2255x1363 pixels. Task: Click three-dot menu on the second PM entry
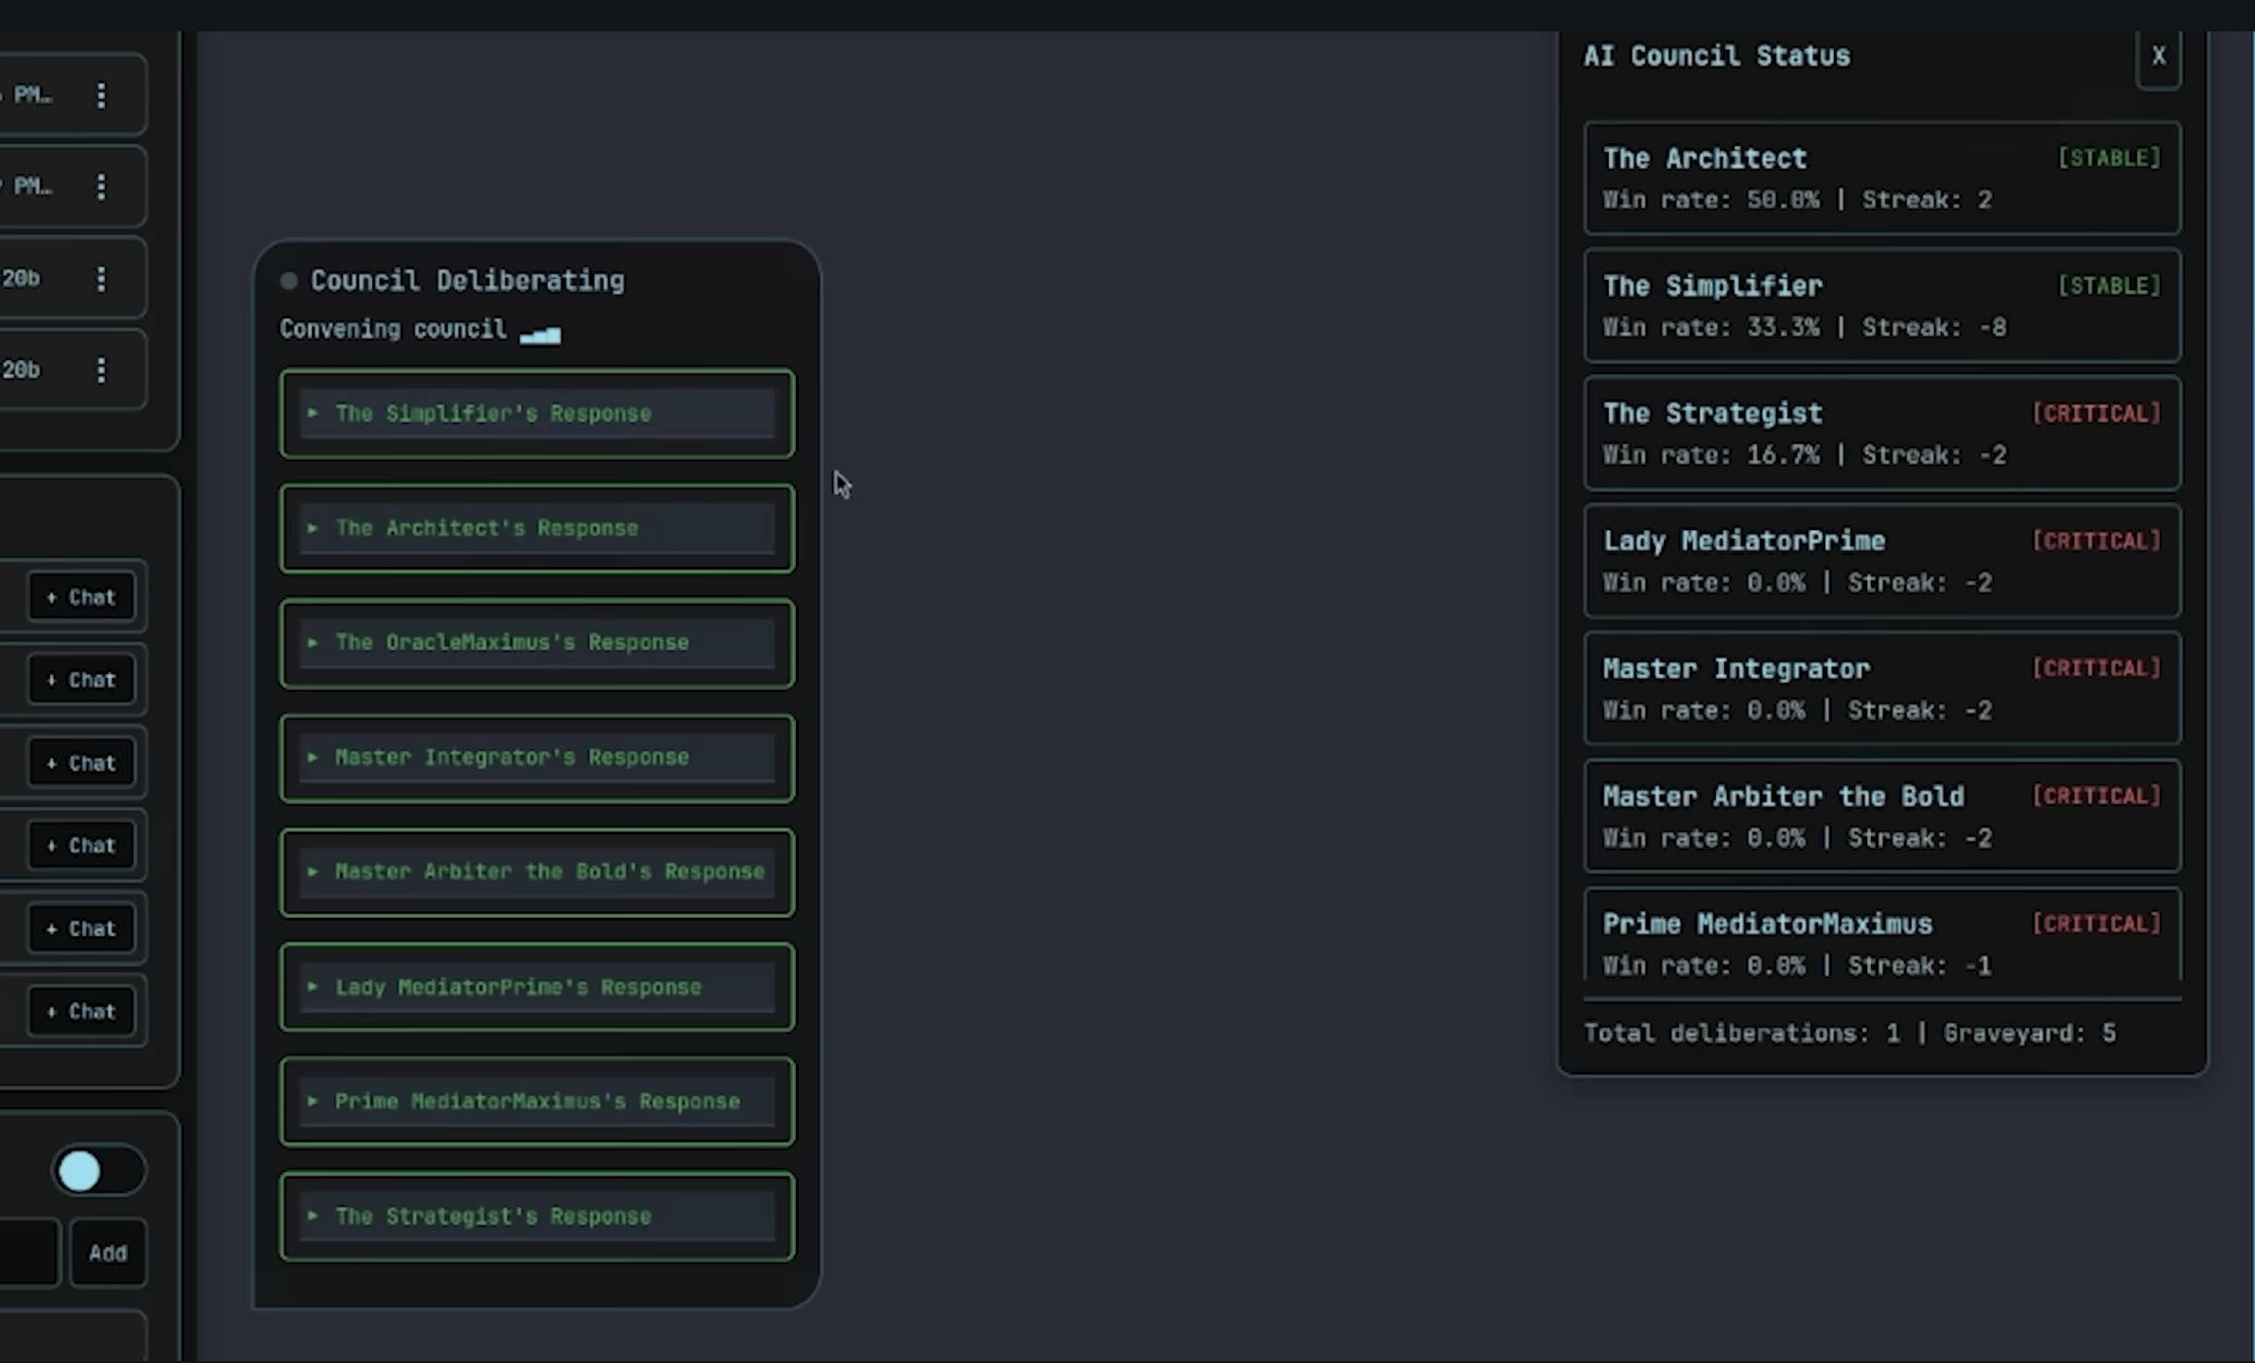pyautogui.click(x=102, y=187)
